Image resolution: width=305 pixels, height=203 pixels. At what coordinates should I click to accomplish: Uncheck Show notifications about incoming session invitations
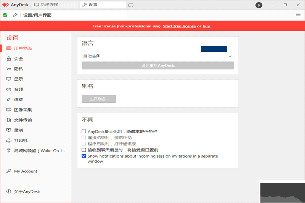tap(83, 156)
